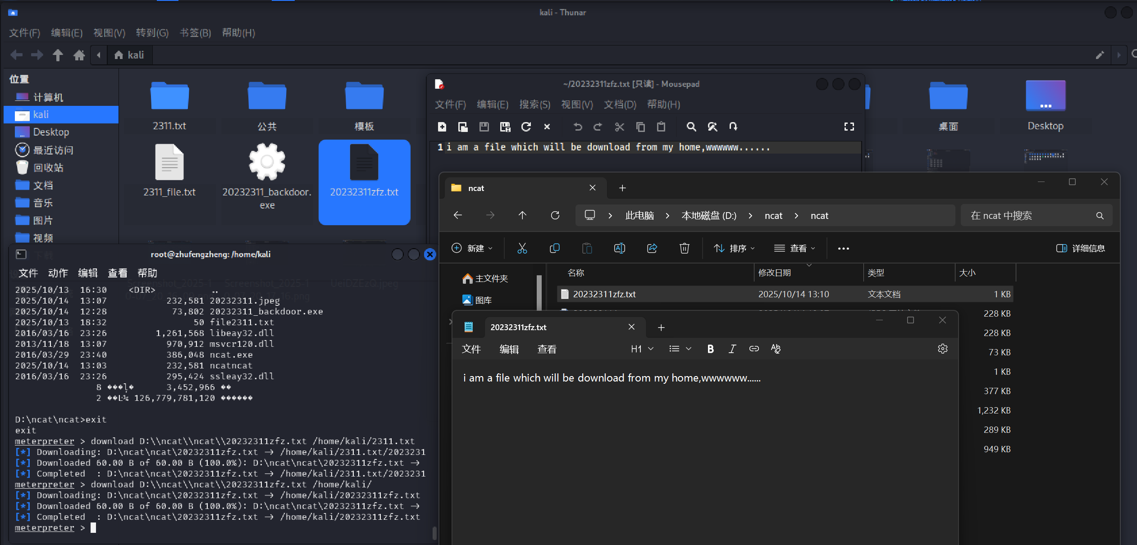Screen dimensions: 1137x545
Task: Toggle bold formatting in Notepad
Action: [x=710, y=349]
